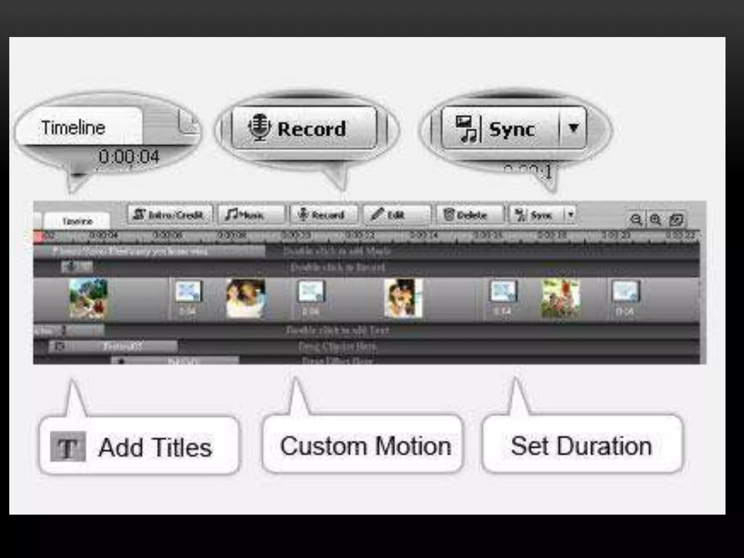Select the second photo thumbnail of two faces

coord(246,298)
